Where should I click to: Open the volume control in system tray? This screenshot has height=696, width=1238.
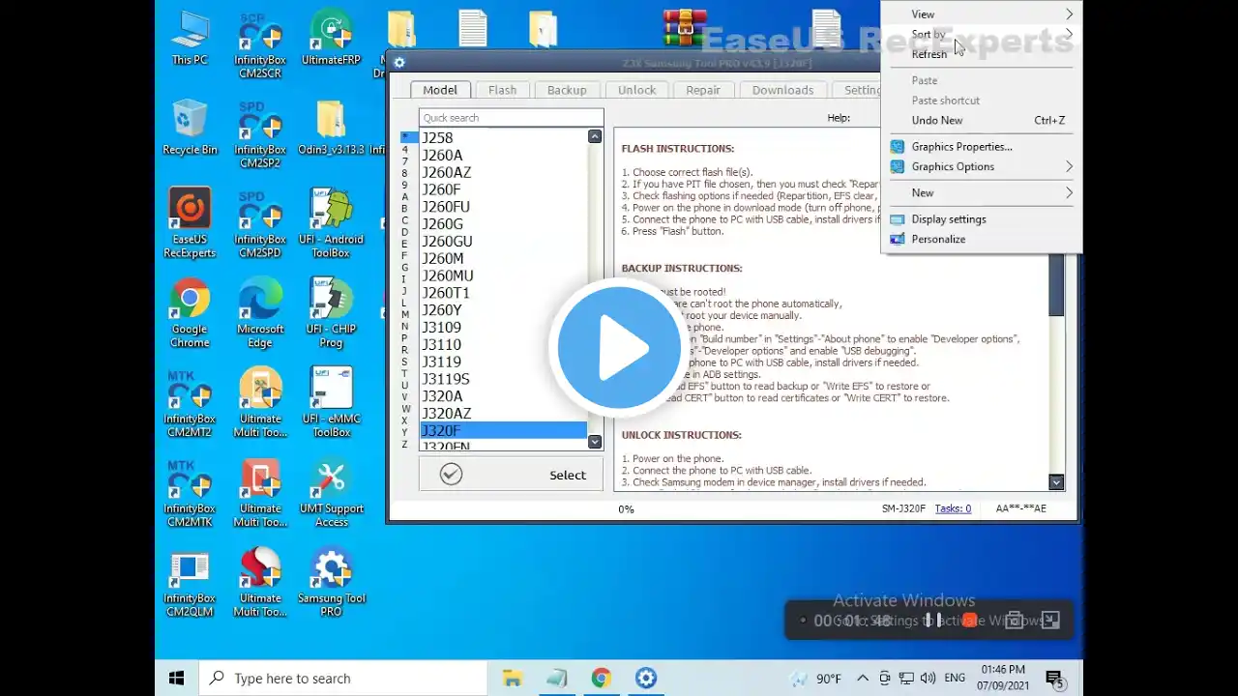[928, 679]
